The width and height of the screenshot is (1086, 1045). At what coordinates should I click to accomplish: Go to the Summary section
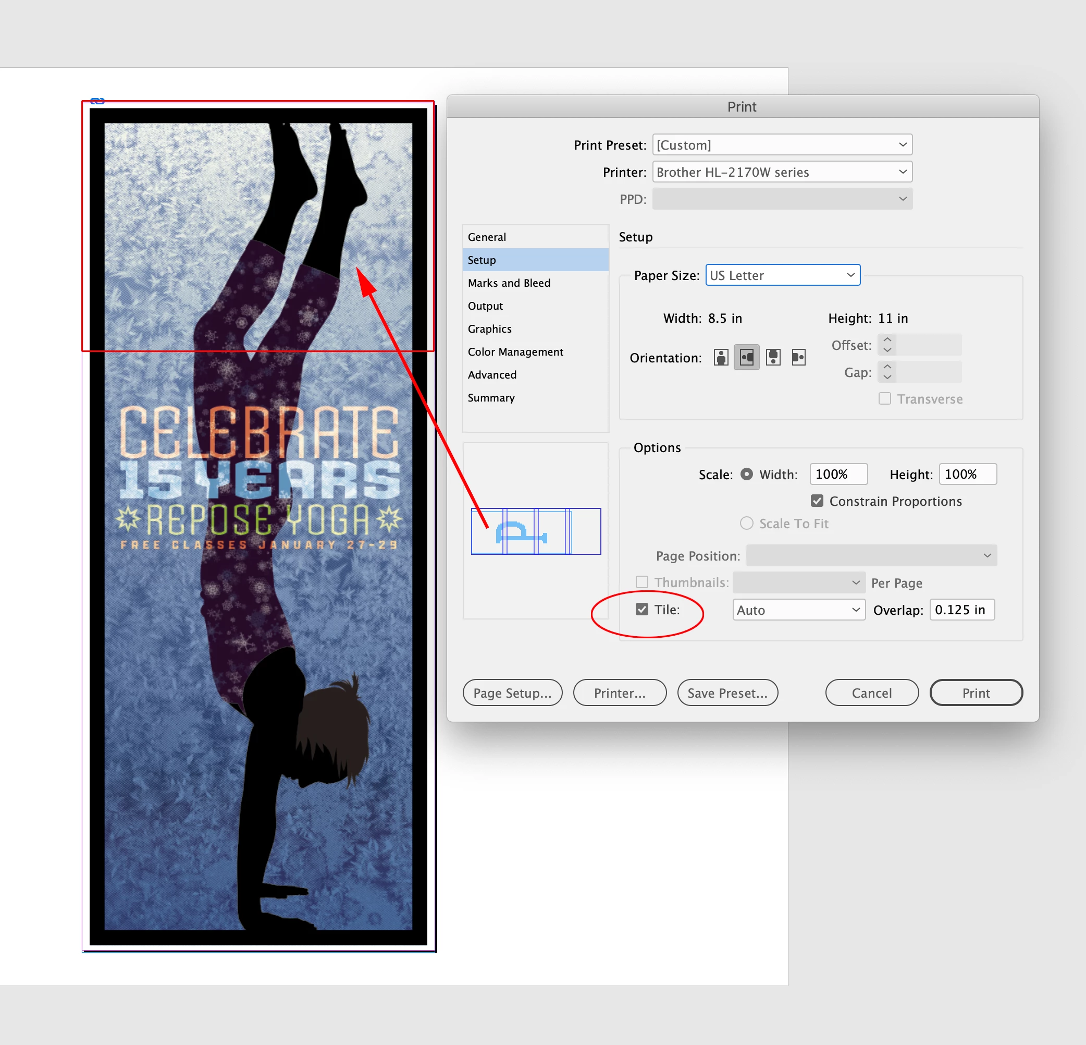(491, 398)
